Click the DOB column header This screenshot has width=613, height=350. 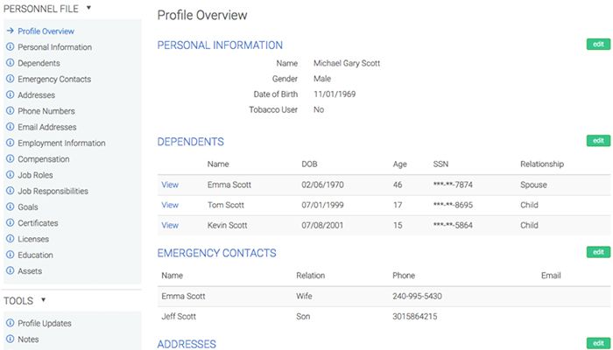pos(309,164)
